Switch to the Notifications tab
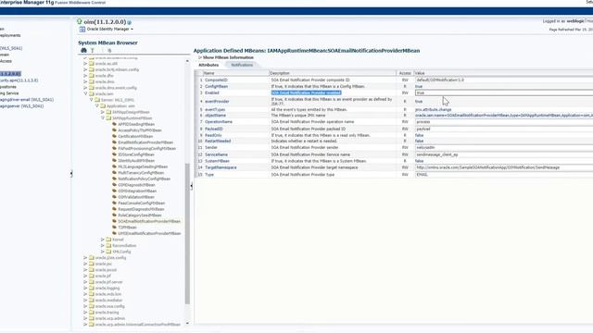This screenshot has width=593, height=333. [242, 65]
